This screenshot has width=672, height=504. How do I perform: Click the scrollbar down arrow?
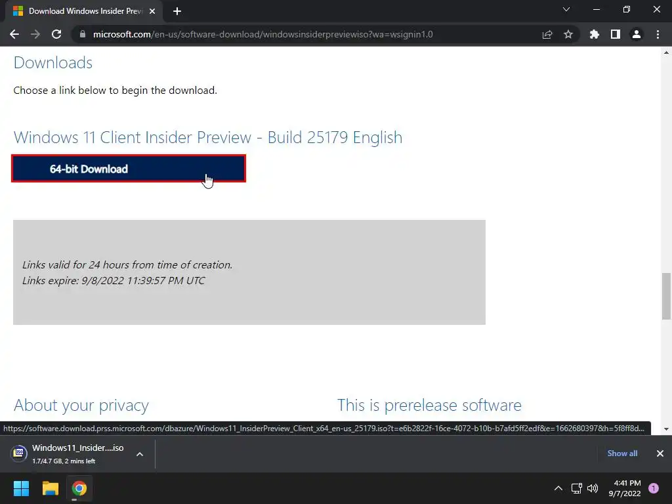click(x=666, y=429)
